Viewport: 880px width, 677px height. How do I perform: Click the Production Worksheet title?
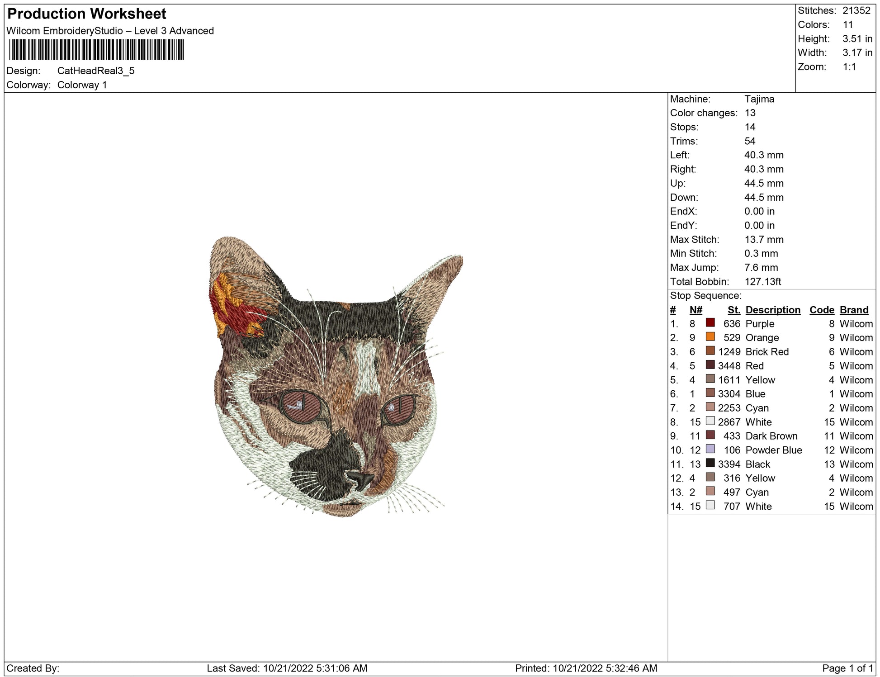(x=87, y=14)
